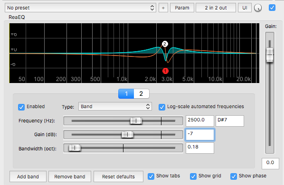Open the UI button
Image resolution: width=284 pixels, height=185 pixels.
[245, 8]
